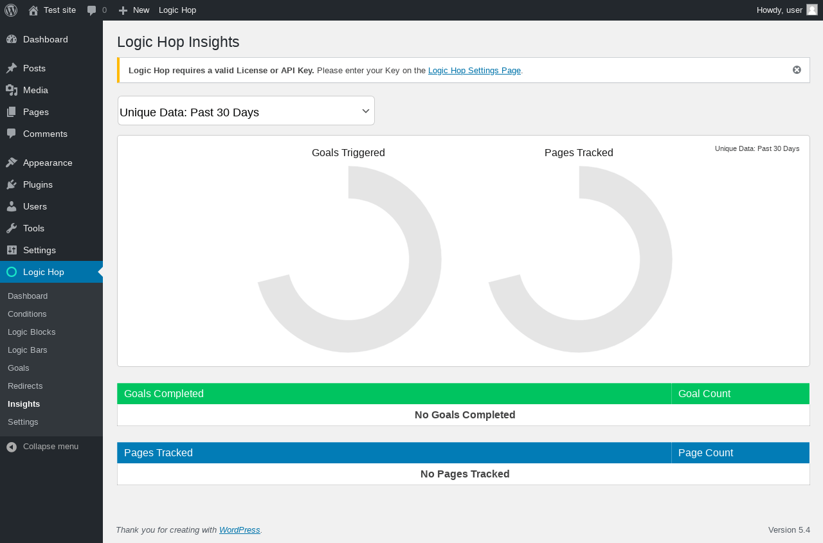Click the Goals Triggered chart title
Image resolution: width=823 pixels, height=543 pixels.
(348, 153)
